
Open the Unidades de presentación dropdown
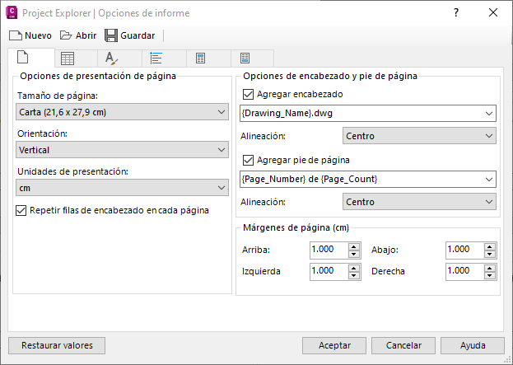122,188
